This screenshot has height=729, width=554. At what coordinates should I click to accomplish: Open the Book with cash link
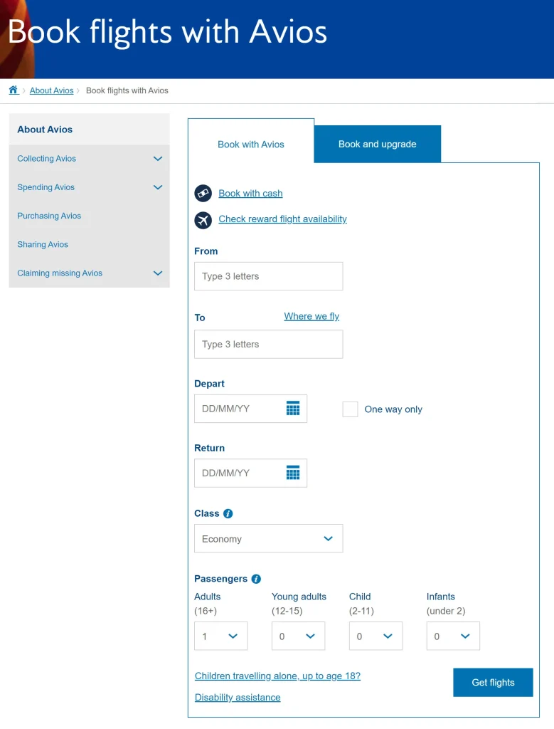point(251,194)
